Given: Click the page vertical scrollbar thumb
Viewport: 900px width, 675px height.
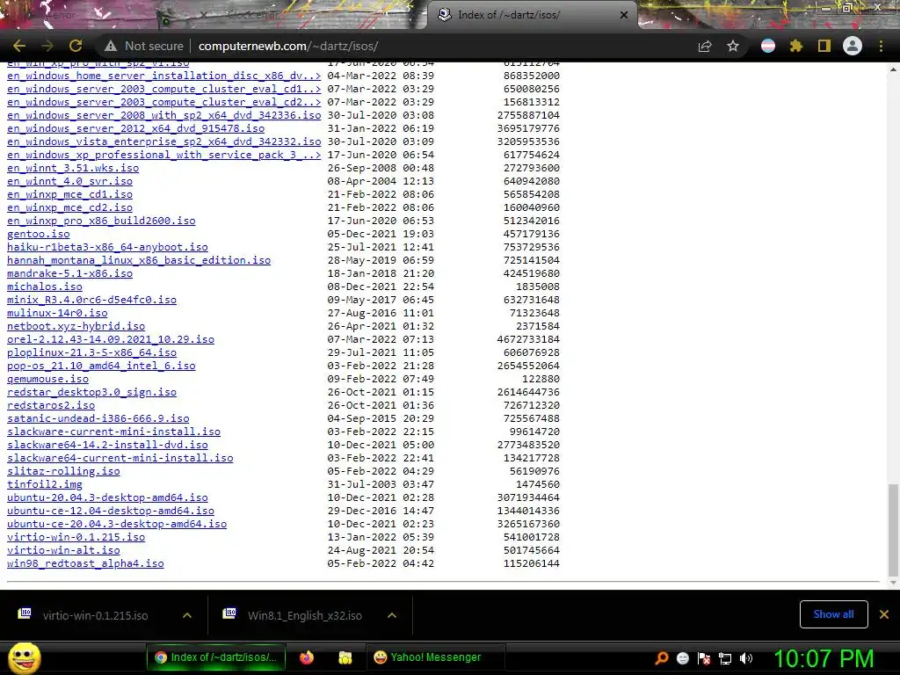Looking at the screenshot, I should (893, 529).
